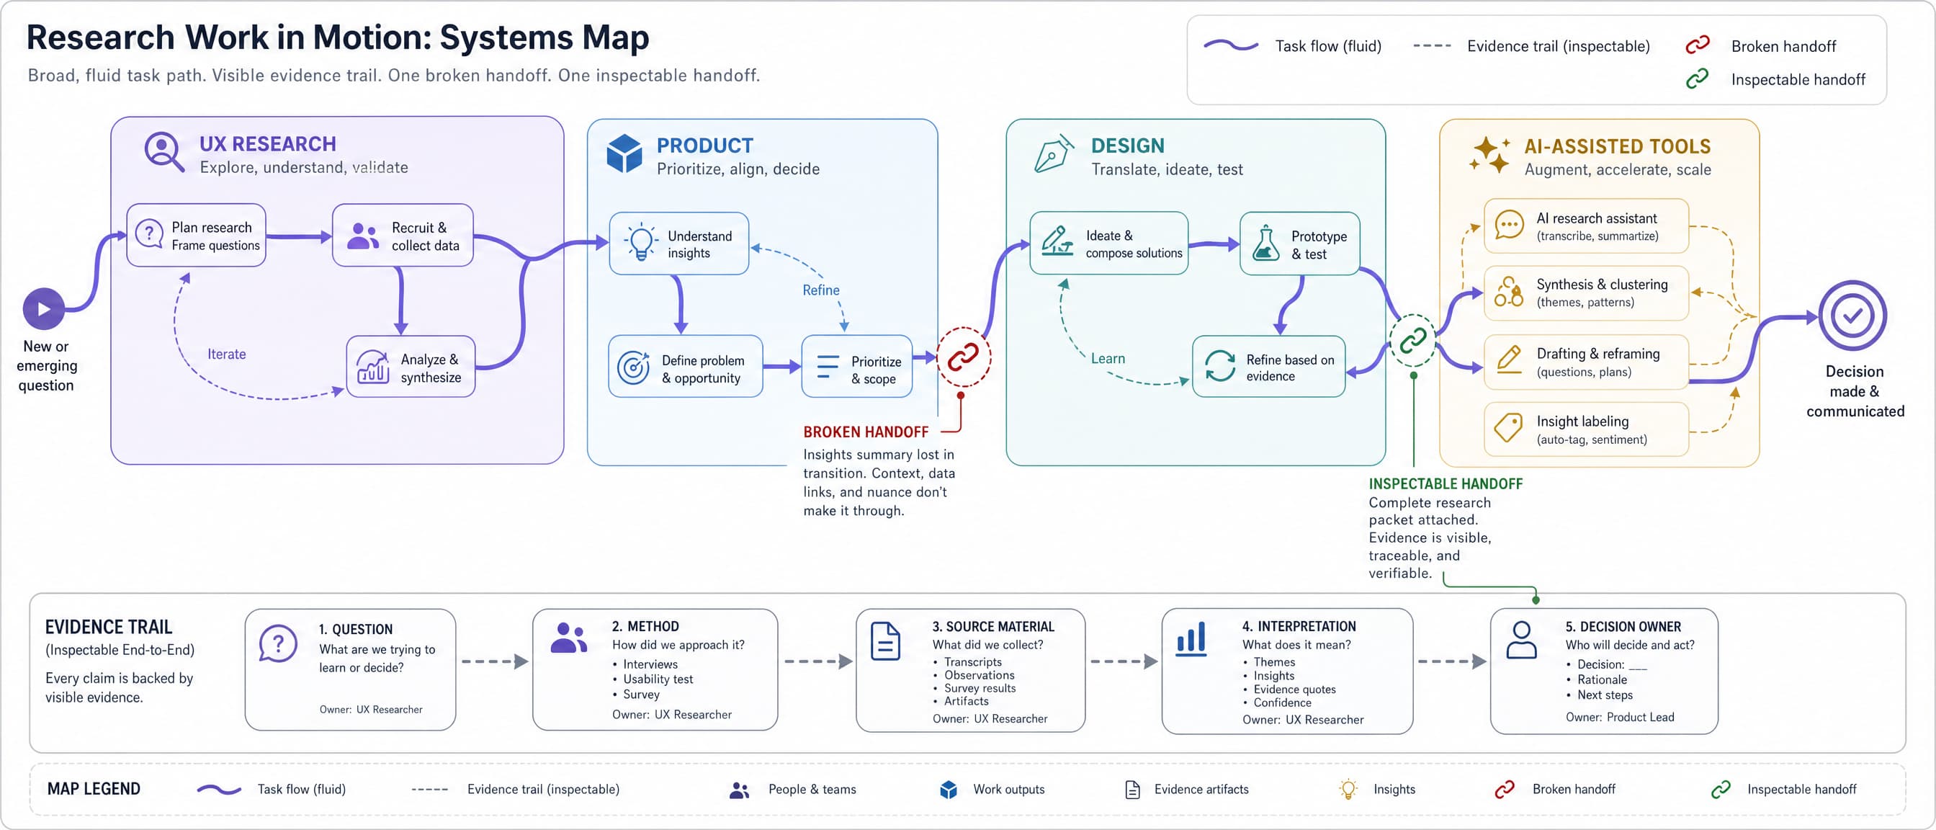Click the Broken handoff icon in top legend
The height and width of the screenshot is (830, 1936).
pos(1698,45)
